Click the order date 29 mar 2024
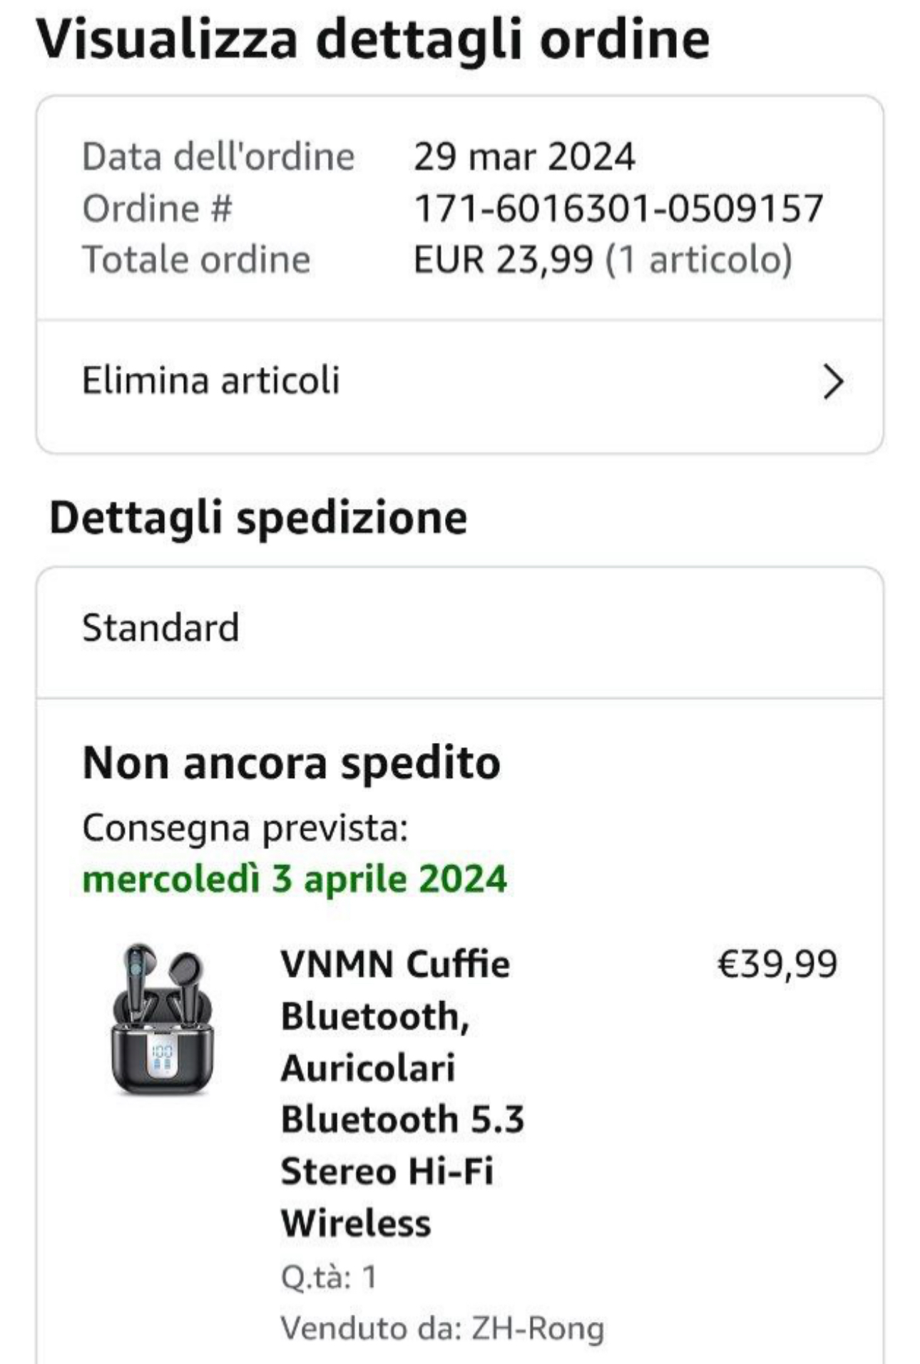This screenshot has height=1364, width=920. pyautogui.click(x=524, y=157)
